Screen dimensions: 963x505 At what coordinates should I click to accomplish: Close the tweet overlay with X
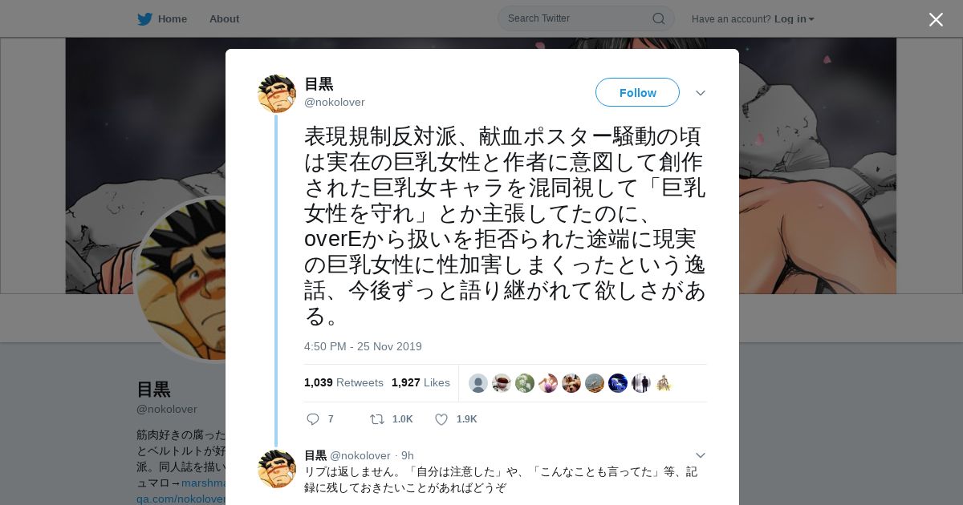pos(936,19)
